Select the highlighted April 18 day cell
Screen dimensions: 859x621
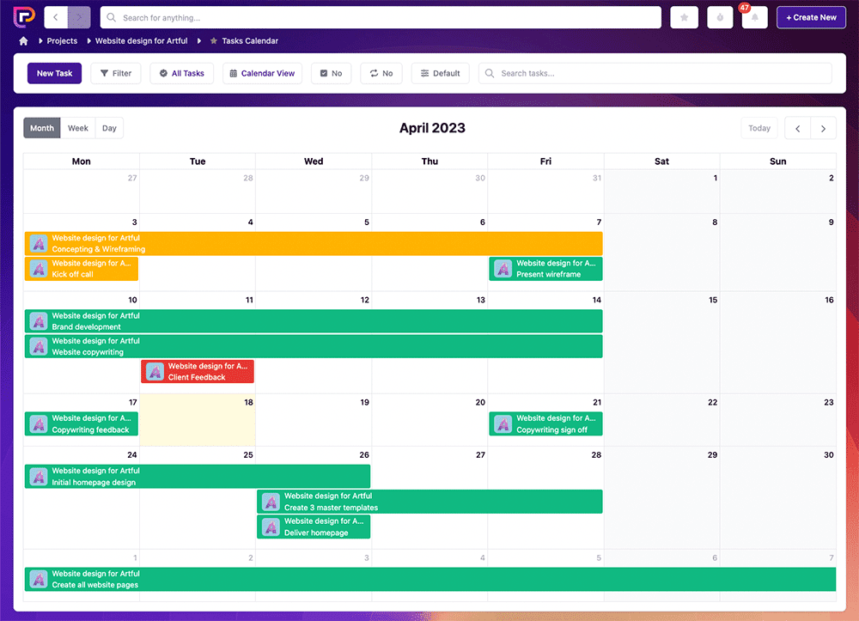(x=198, y=420)
